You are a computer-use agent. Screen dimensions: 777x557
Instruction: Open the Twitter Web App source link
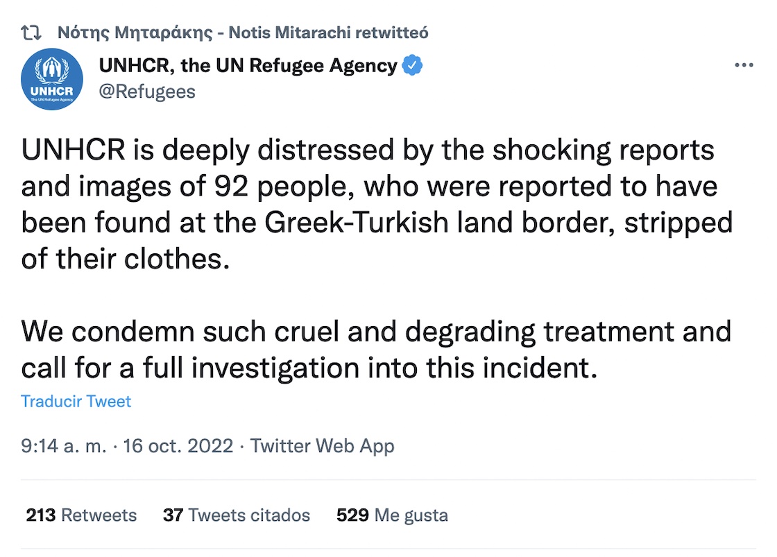point(322,445)
